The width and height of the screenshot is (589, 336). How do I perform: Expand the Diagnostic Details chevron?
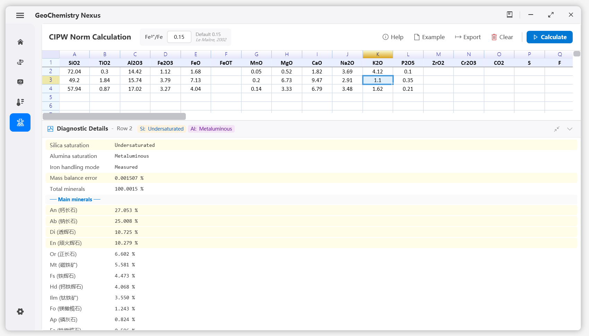(570, 129)
